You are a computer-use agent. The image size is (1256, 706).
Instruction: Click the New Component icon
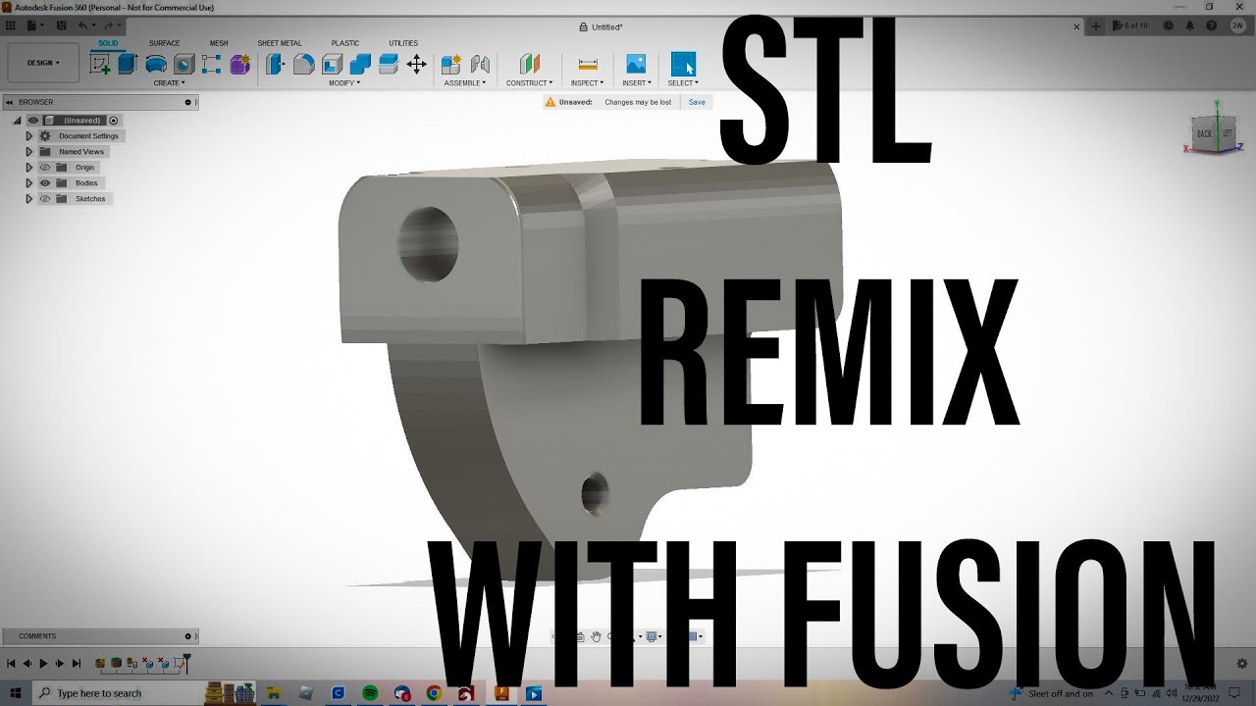pyautogui.click(x=451, y=65)
